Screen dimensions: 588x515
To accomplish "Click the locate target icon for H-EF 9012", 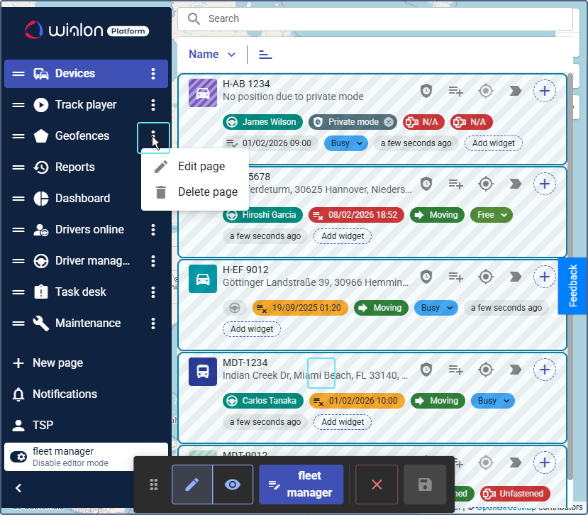I will pos(485,277).
